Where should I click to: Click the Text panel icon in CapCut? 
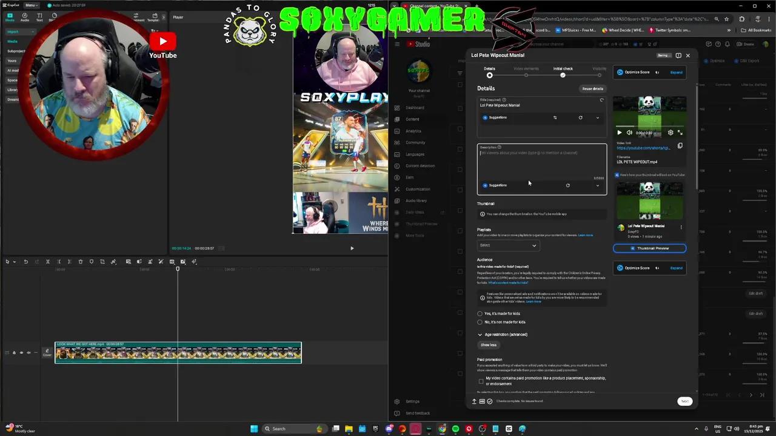pos(39,17)
